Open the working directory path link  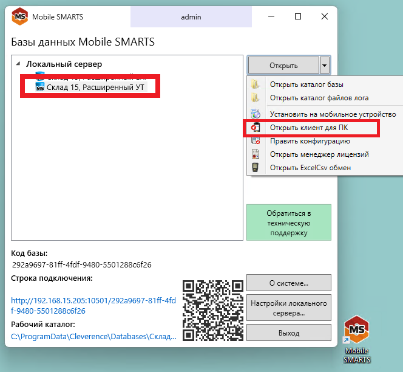click(x=93, y=336)
